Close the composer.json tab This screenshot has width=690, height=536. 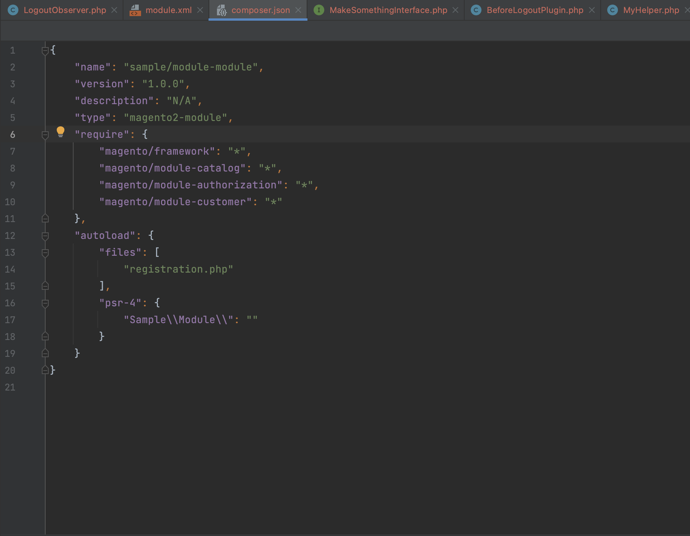(x=298, y=10)
